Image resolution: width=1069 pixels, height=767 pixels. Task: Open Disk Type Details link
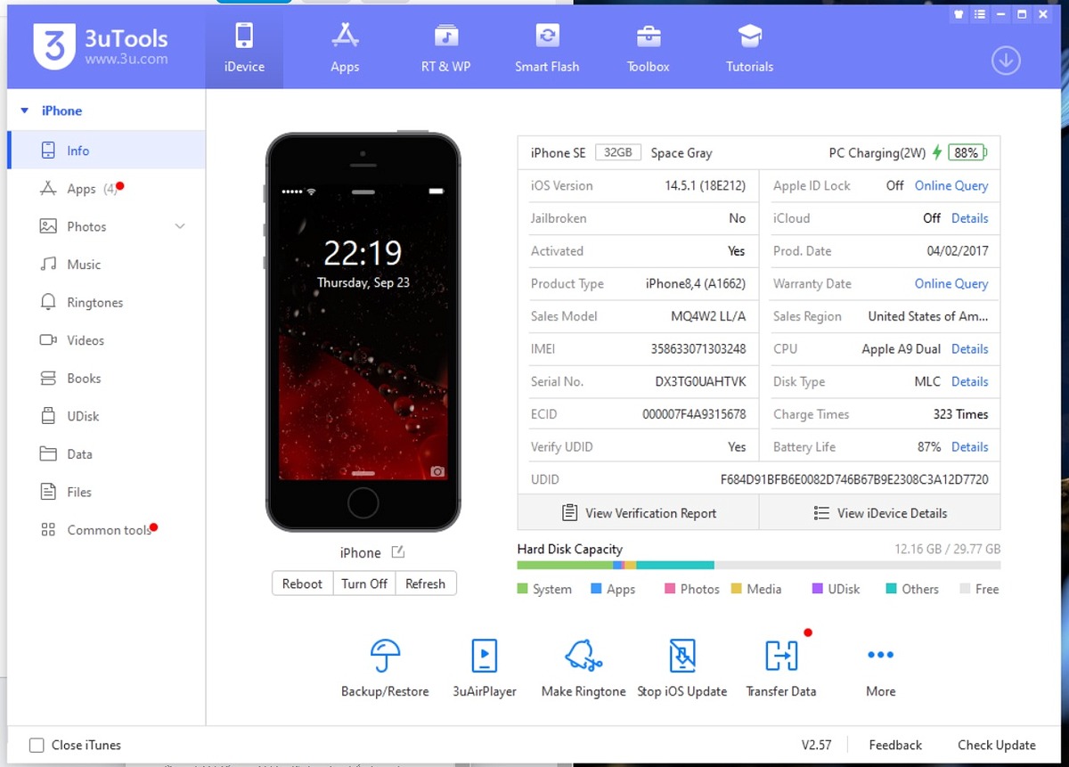pos(969,381)
